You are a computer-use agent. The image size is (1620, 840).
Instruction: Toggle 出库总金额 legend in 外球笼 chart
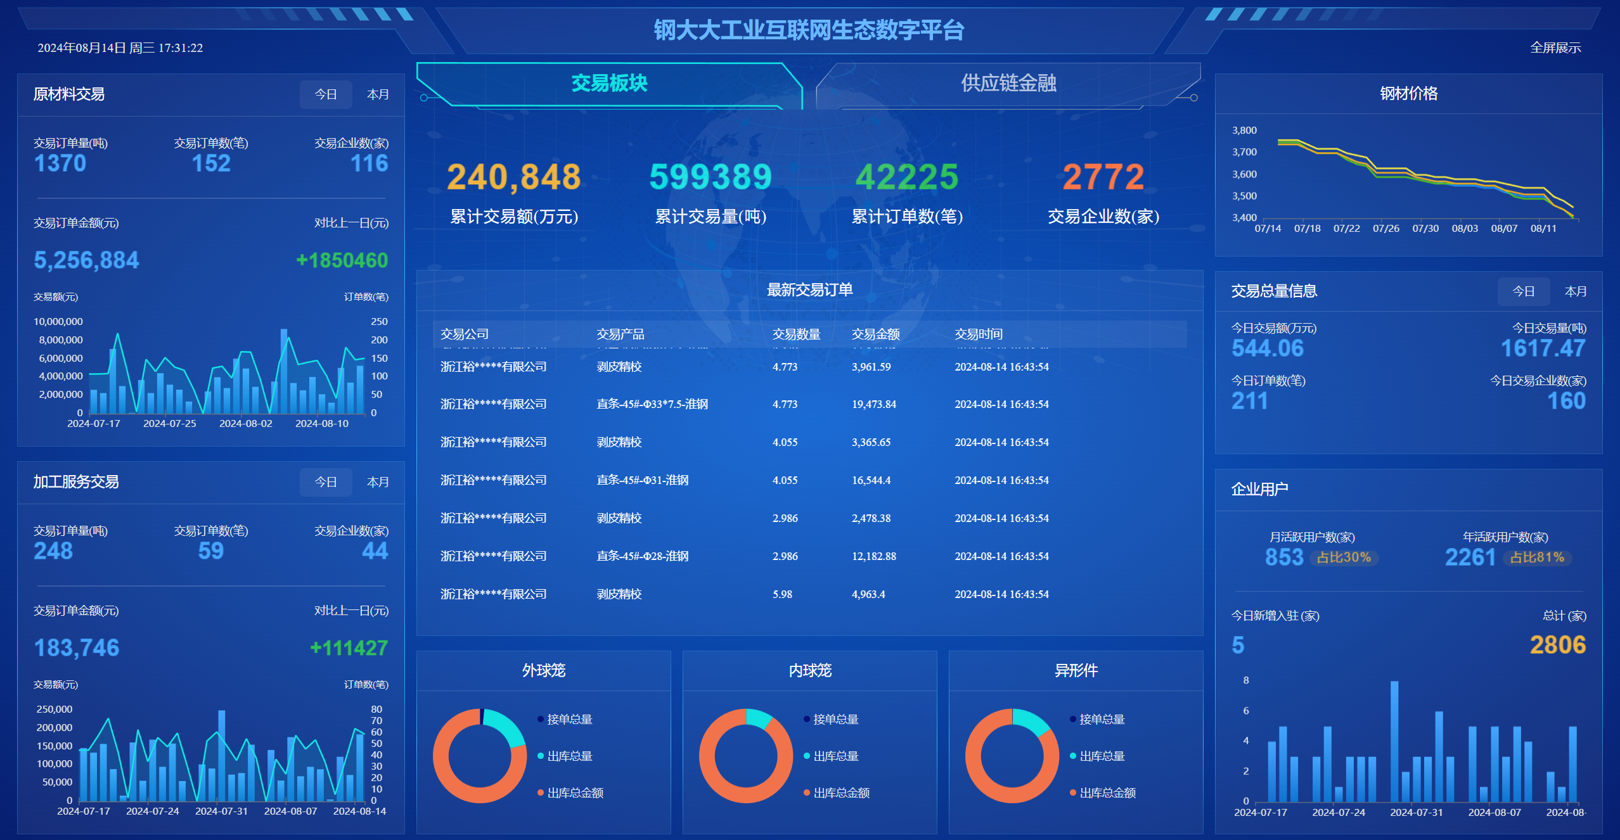point(570,792)
